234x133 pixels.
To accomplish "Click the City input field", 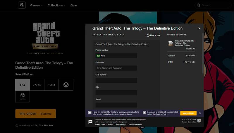I will 116,93.
